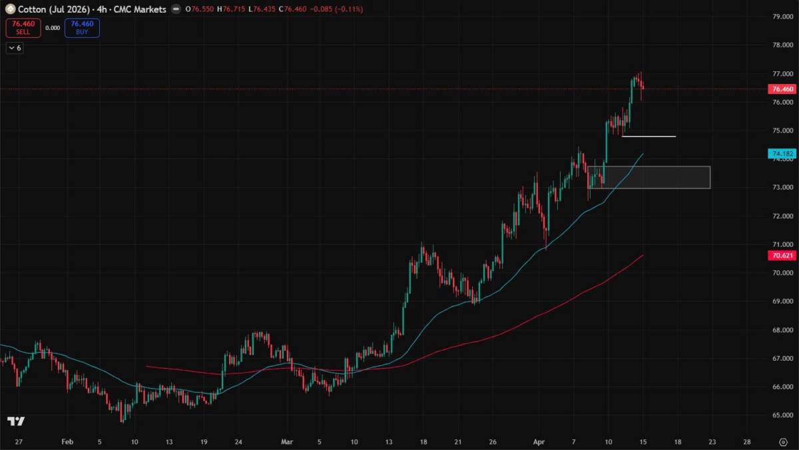Click the Apr label on time axis
The height and width of the screenshot is (450, 799).
(540, 441)
